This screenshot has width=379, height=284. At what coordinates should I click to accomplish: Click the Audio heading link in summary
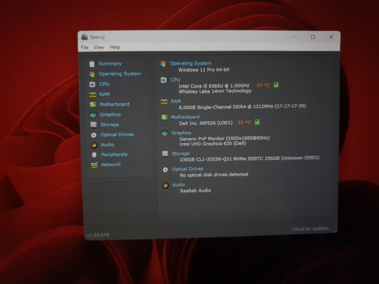tap(178, 185)
